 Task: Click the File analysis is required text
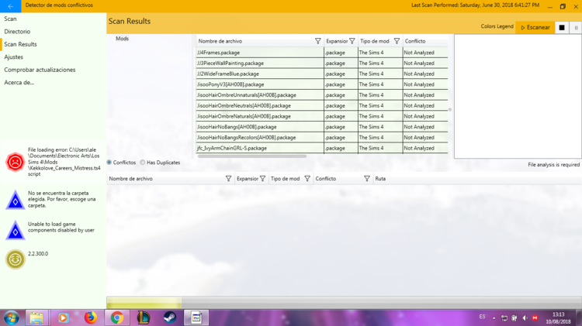pos(553,165)
